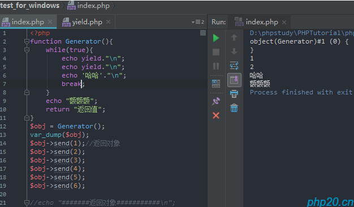The height and width of the screenshot is (207, 354).
Task: Print the console output with the printer icon
Action: point(234,94)
